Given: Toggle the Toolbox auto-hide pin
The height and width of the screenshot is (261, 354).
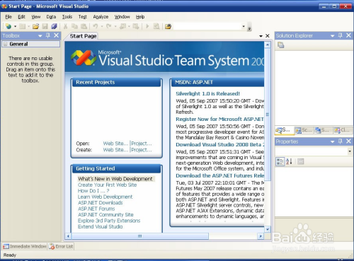Looking at the screenshot, I should pyautogui.click(x=48, y=35).
